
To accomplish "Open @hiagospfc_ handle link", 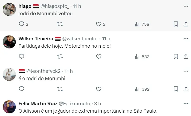I will tap(55, 6).
